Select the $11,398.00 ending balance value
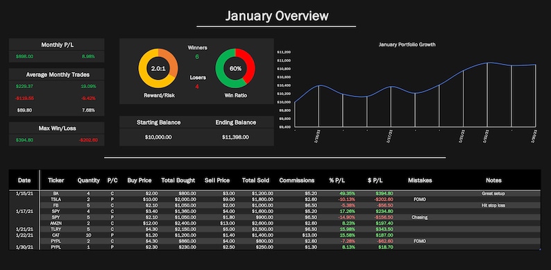Image resolution: width=551 pixels, height=270 pixels. pyautogui.click(x=235, y=137)
